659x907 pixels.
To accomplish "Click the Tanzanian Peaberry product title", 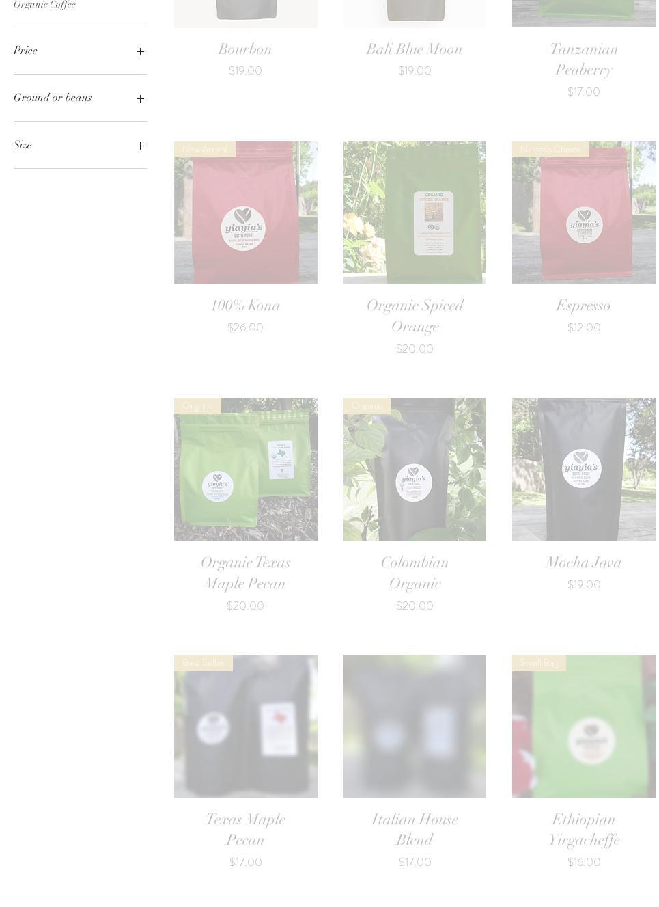I will [584, 59].
